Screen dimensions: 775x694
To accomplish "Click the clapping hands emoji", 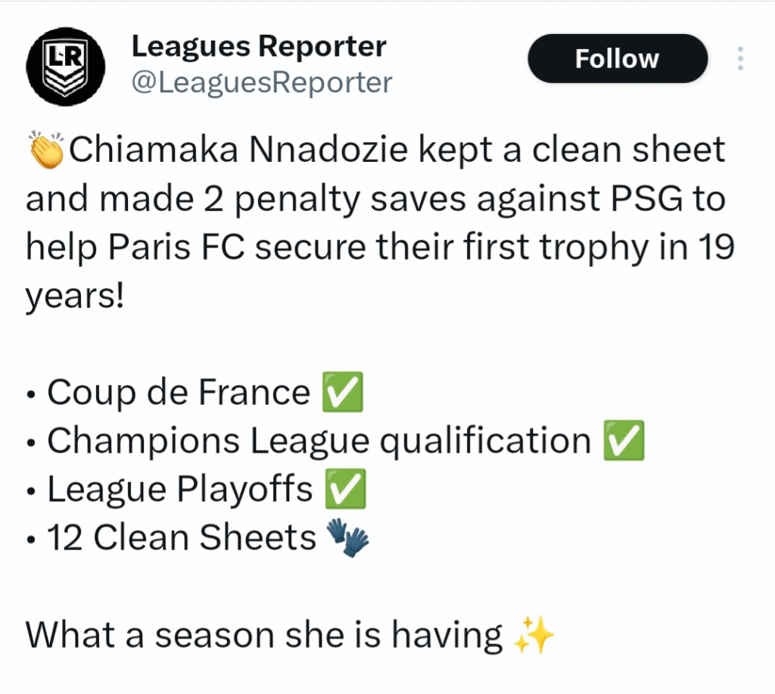I will click(46, 150).
